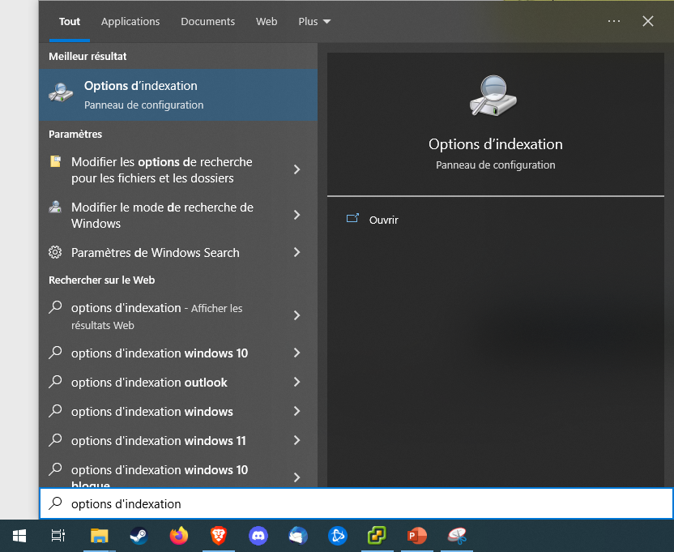Expand 'Afficher les résultats Web' arrow
674x552 pixels.
coord(296,315)
